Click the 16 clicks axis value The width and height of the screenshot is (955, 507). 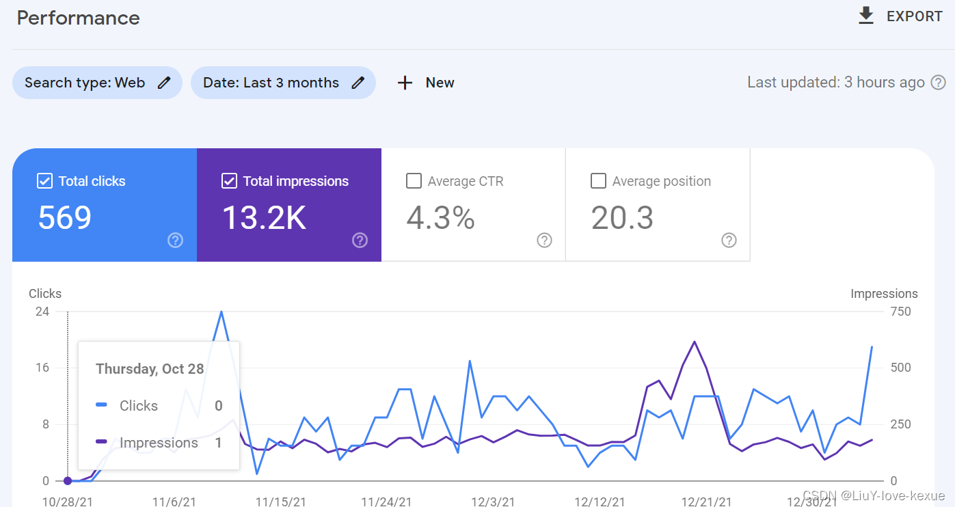click(42, 368)
